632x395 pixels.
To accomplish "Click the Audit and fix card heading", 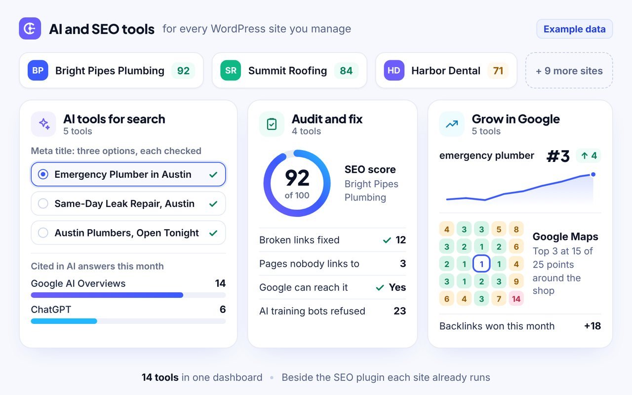I will (327, 119).
